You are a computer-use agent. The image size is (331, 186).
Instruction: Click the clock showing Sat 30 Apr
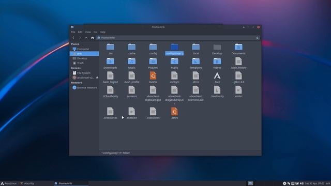(x=314, y=183)
